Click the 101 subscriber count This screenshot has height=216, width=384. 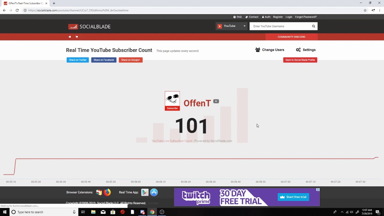[191, 126]
